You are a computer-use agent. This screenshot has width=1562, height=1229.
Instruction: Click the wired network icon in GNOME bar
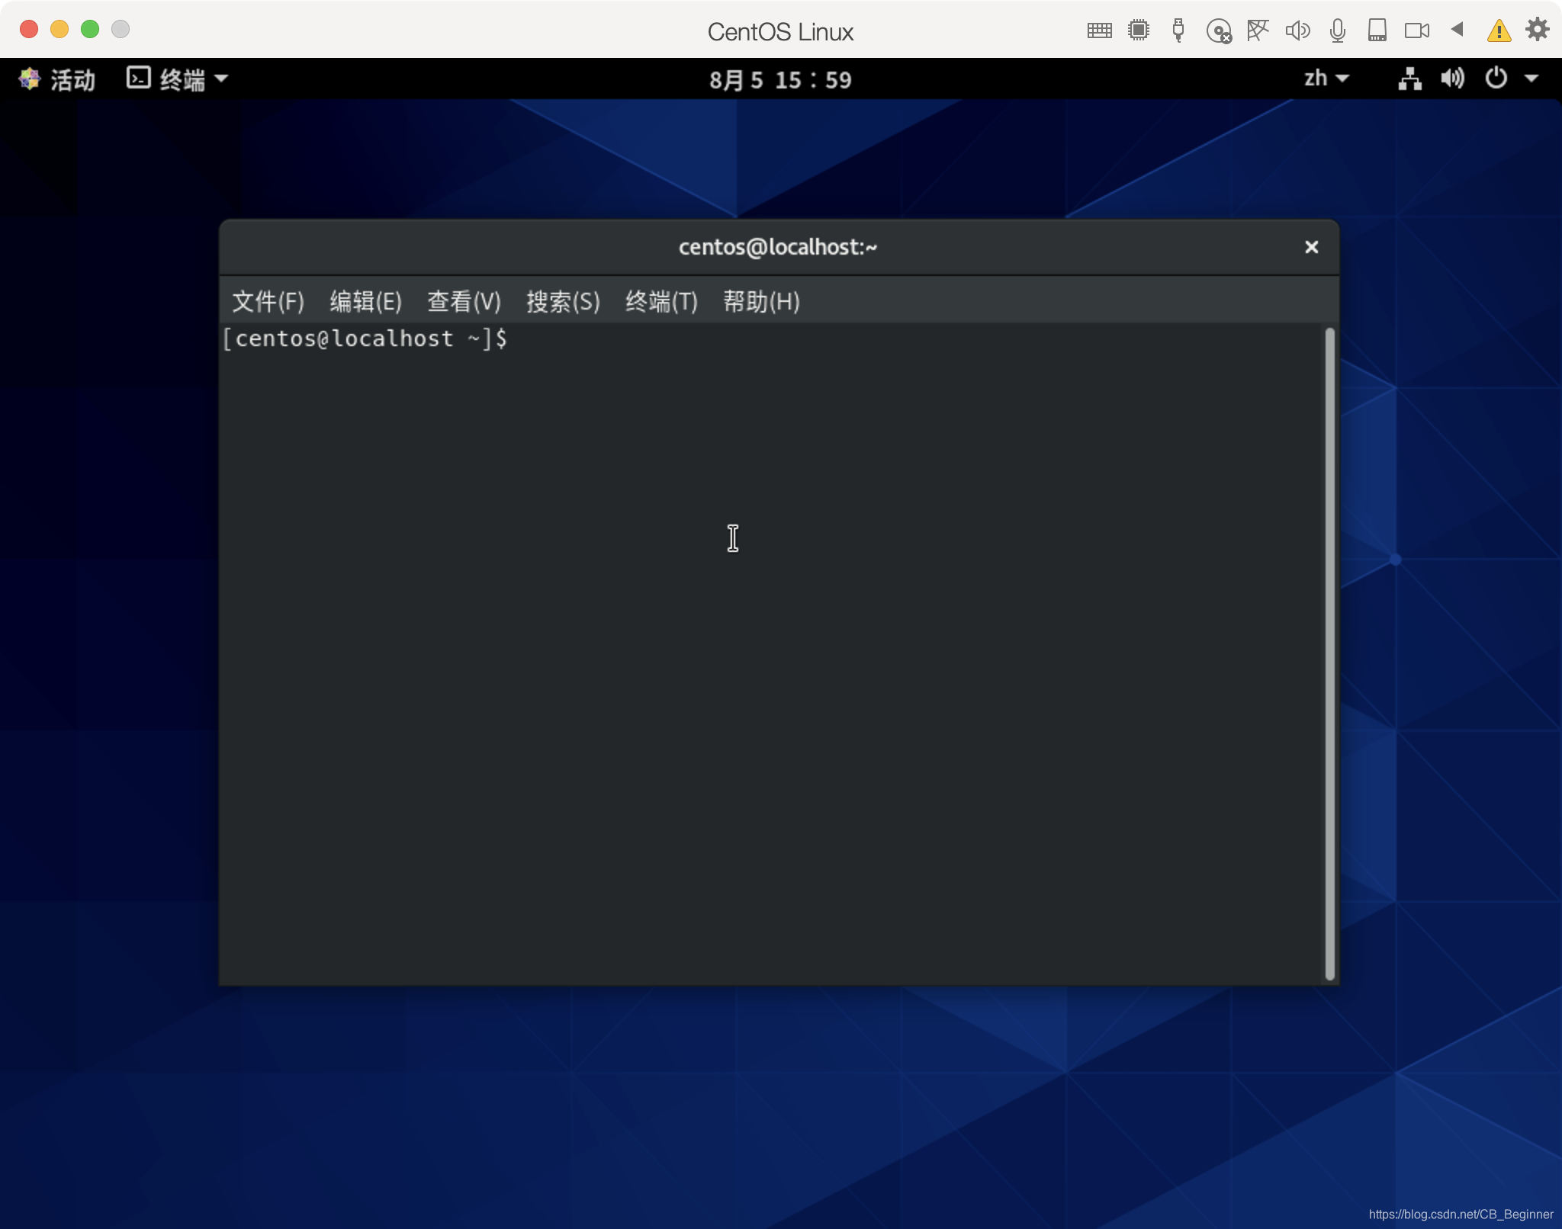pos(1409,79)
